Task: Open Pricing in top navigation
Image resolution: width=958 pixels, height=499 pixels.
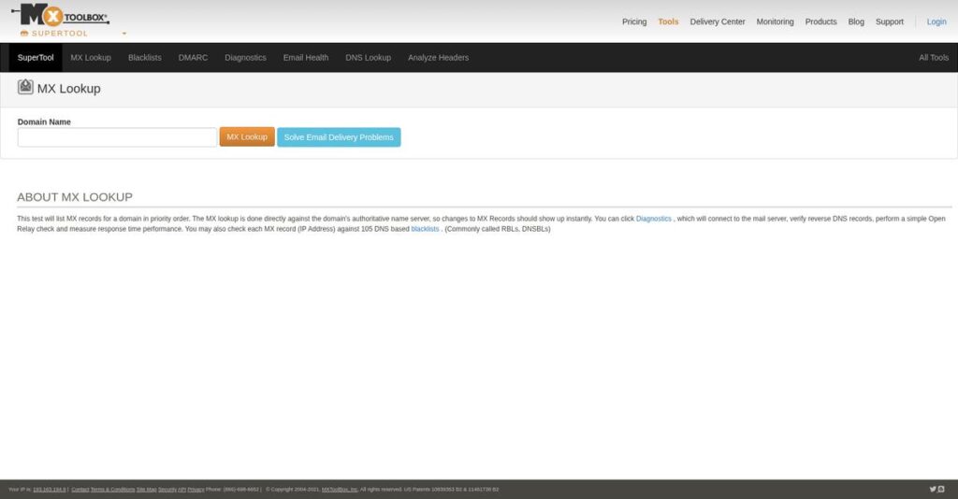Action: tap(634, 21)
